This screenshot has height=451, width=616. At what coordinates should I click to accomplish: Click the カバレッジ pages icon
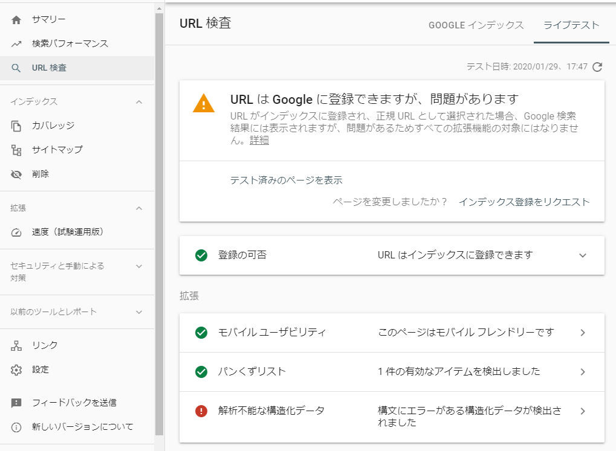(16, 126)
